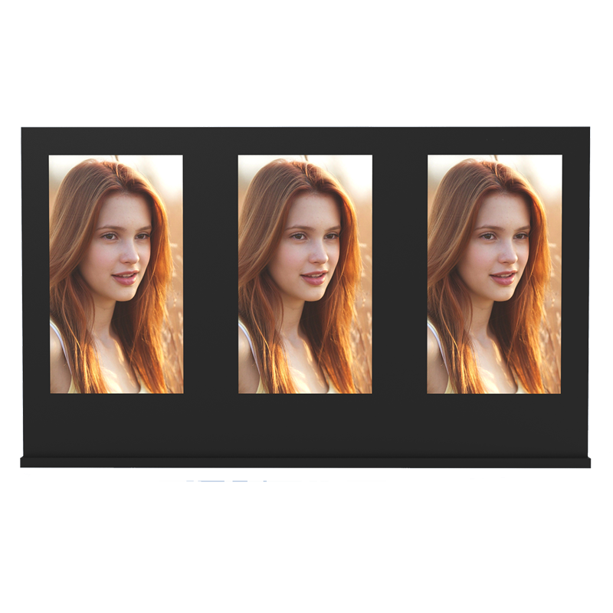Click the left portrait photo
Image resolution: width=613 pixels, height=613 pixels.
(x=116, y=274)
